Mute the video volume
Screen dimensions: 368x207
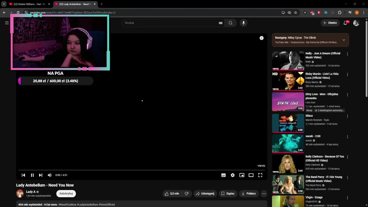[49, 175]
